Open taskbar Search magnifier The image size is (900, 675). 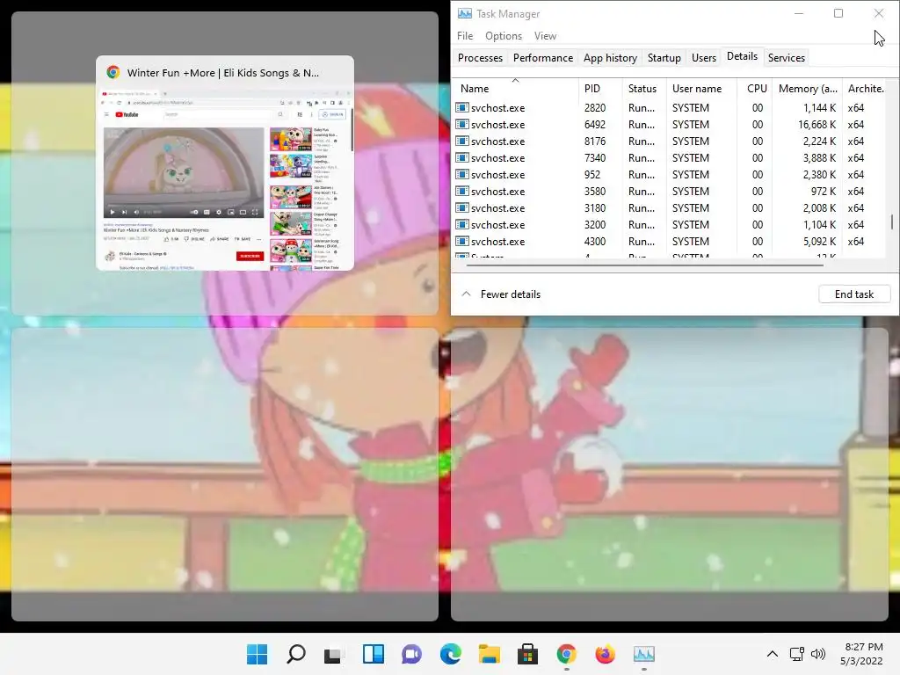295,654
